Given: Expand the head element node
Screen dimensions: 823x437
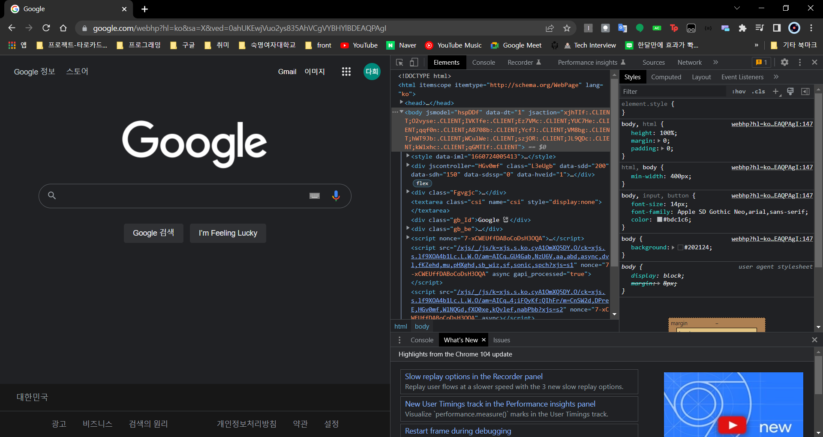Looking at the screenshot, I should 402,102.
